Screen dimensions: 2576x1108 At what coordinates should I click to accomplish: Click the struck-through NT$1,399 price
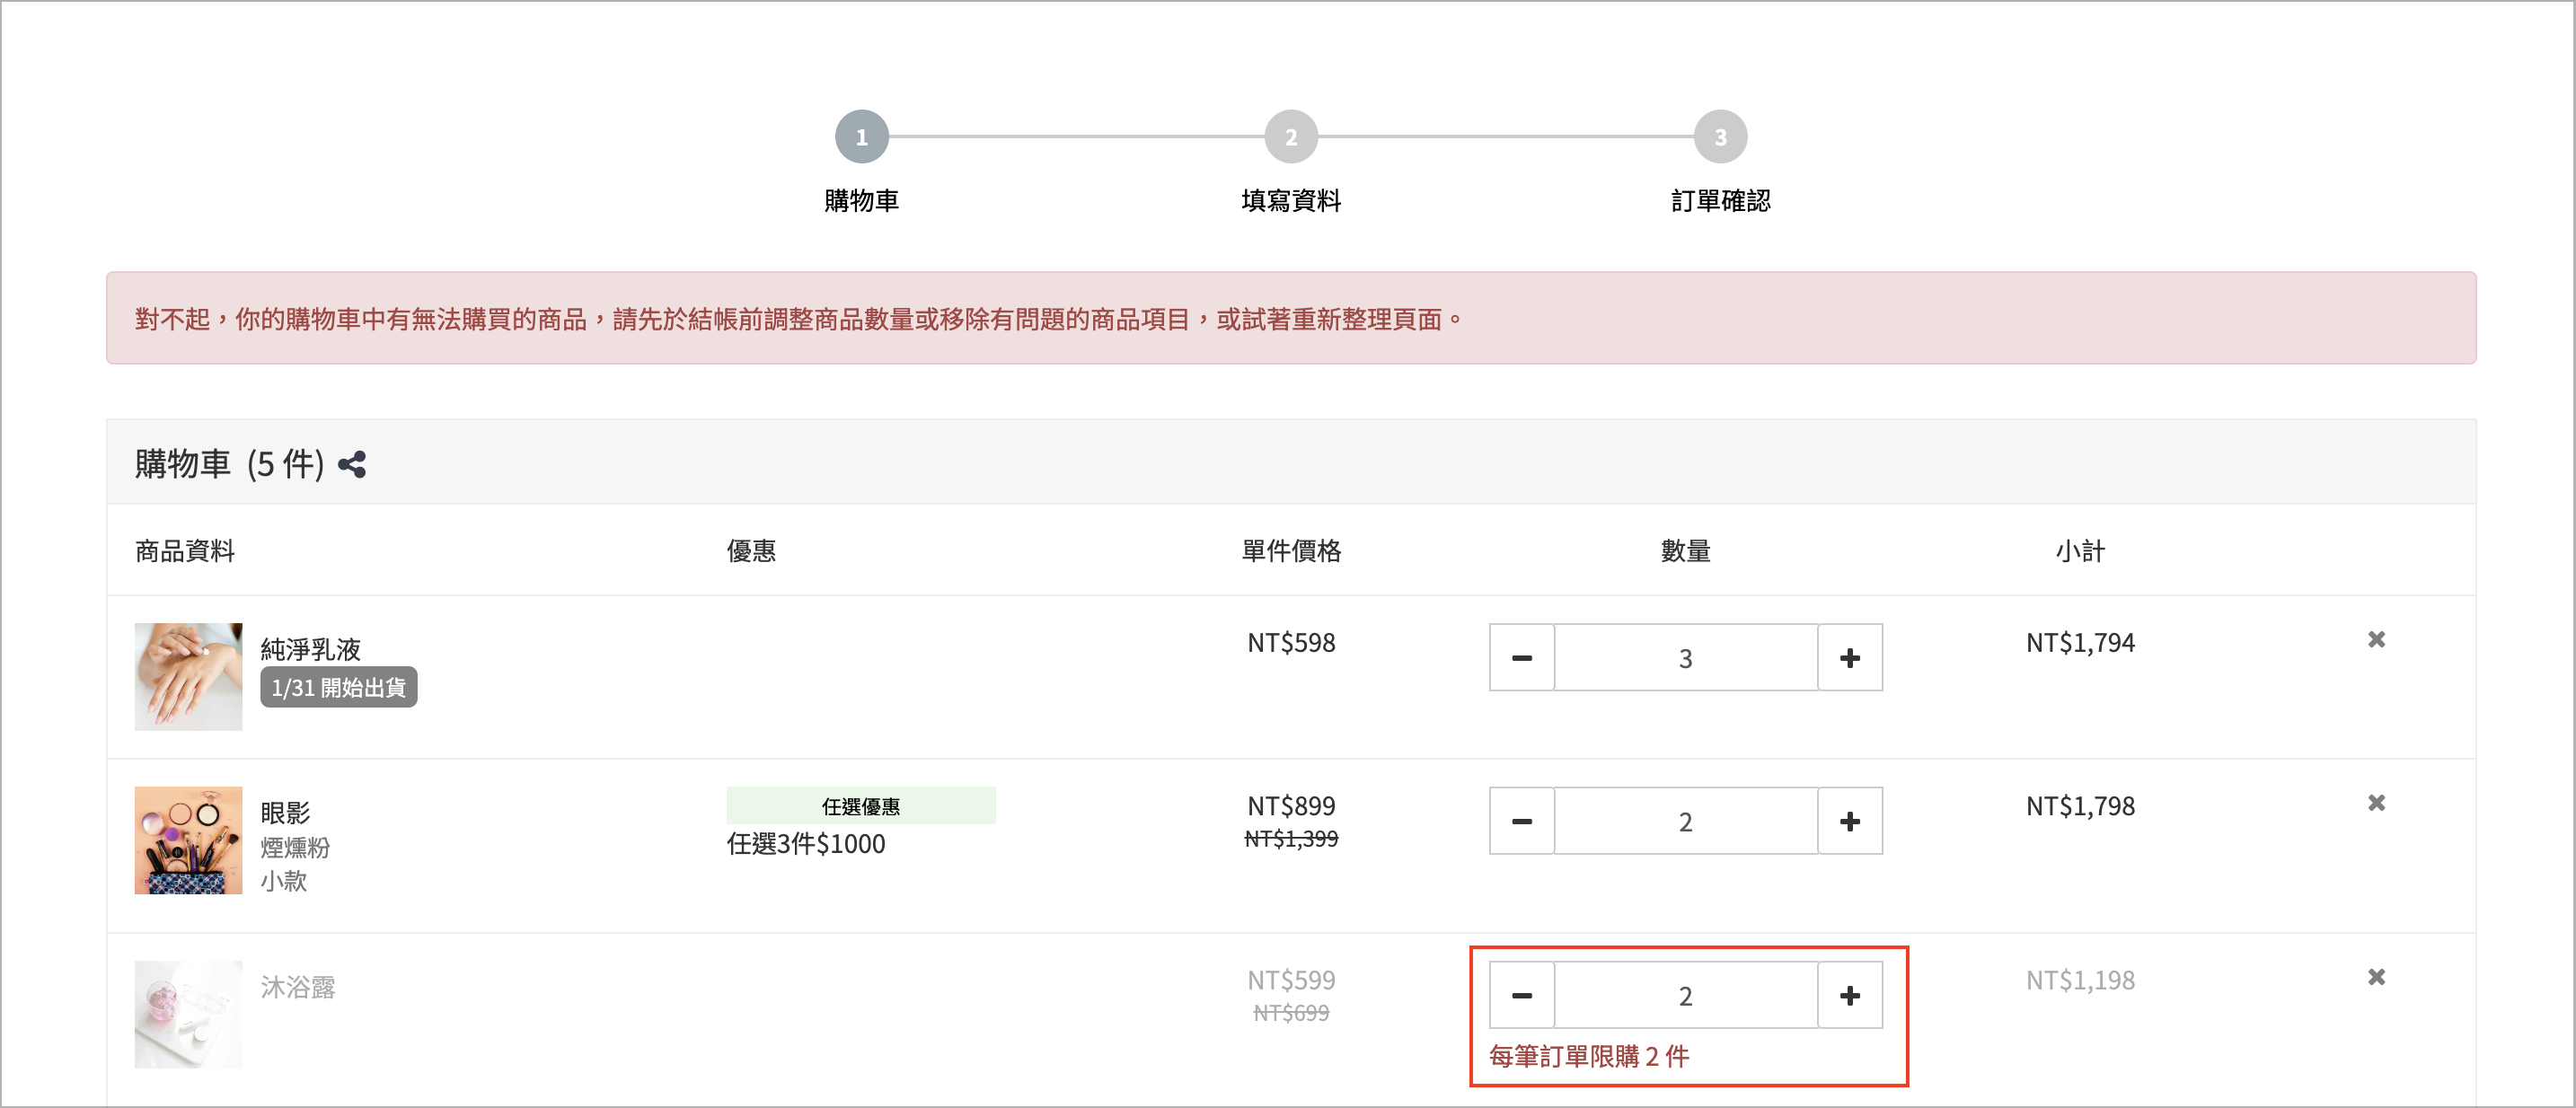(x=1290, y=839)
